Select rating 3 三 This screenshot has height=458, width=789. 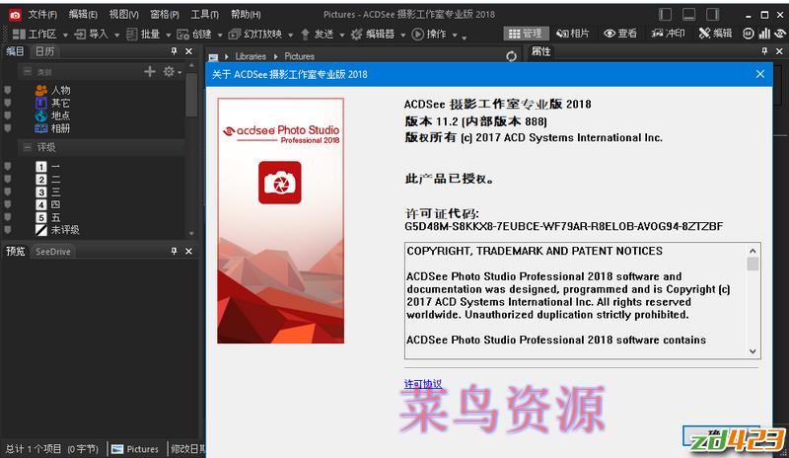[48, 191]
